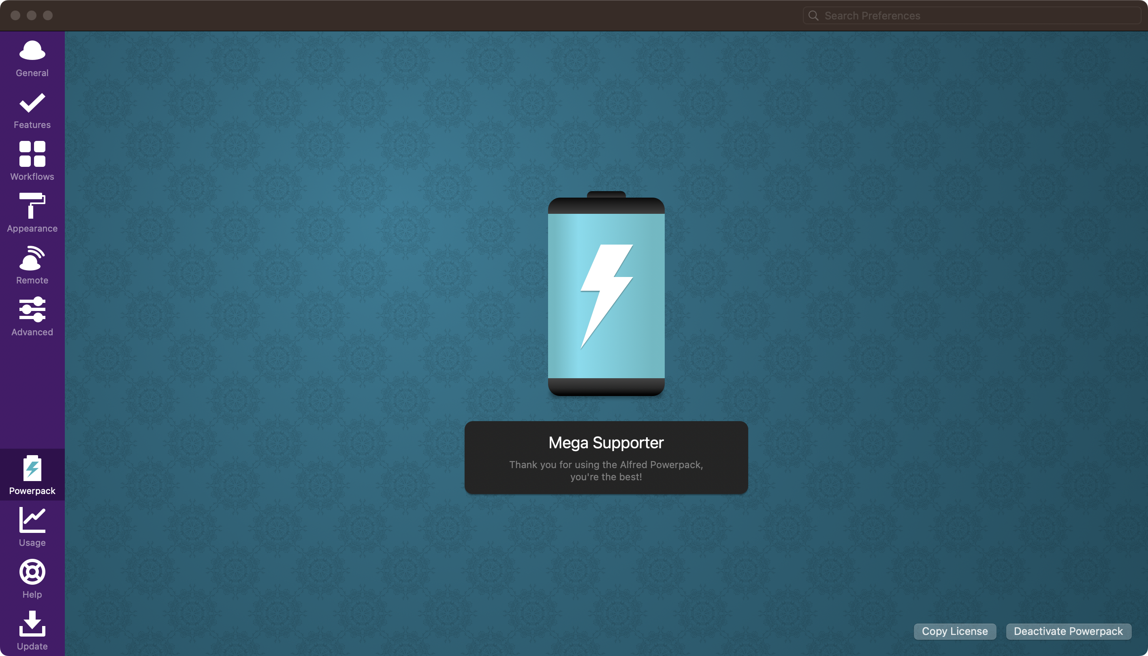
Task: Open the Workflows grid icon
Action: click(32, 154)
